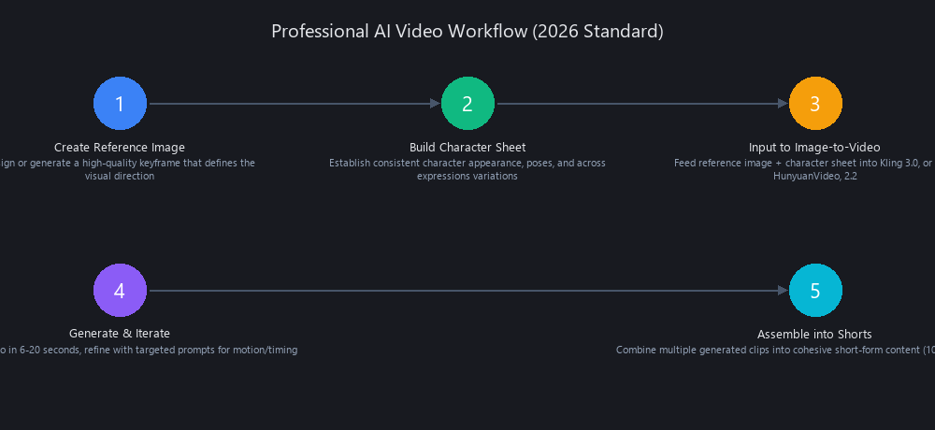Click the "Build Character Sheet" heading
935x430 pixels.
tap(467, 148)
